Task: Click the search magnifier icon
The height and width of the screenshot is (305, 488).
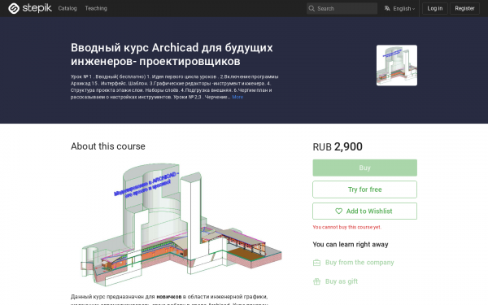Action: click(x=312, y=8)
